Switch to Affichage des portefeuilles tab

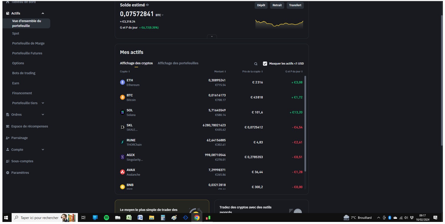tap(178, 63)
